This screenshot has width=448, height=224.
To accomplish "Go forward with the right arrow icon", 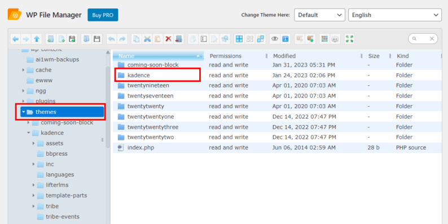I will tap(26, 39).
